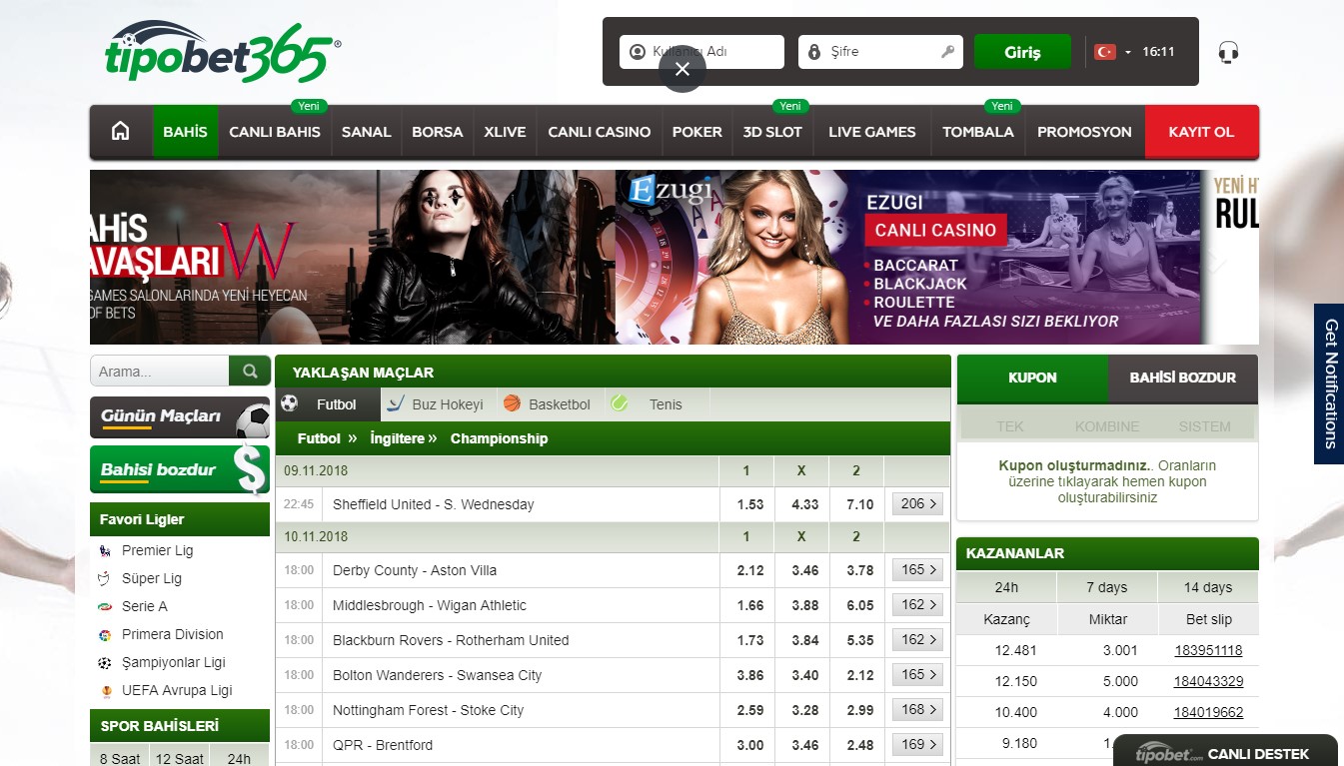This screenshot has width=1344, height=766.
Task: Click the search magnifier button
Action: pyautogui.click(x=250, y=371)
